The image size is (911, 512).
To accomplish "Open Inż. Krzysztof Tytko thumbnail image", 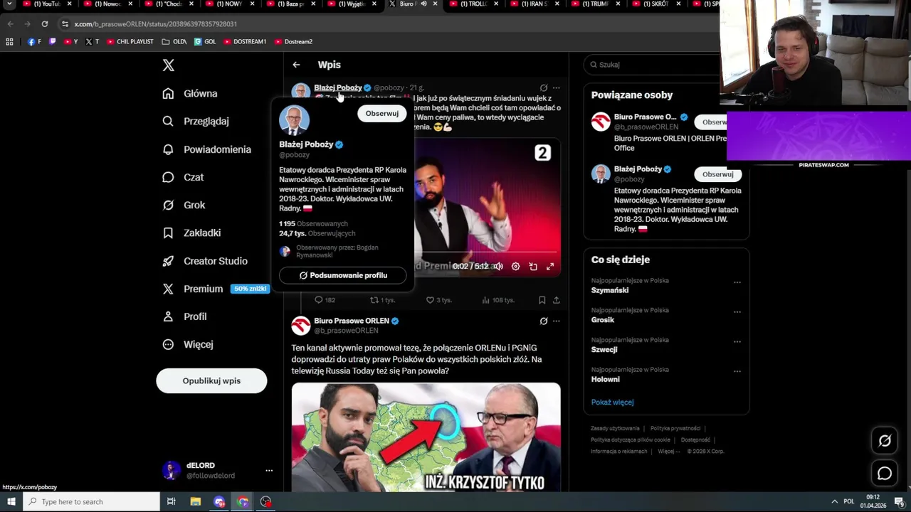I will tap(426, 437).
